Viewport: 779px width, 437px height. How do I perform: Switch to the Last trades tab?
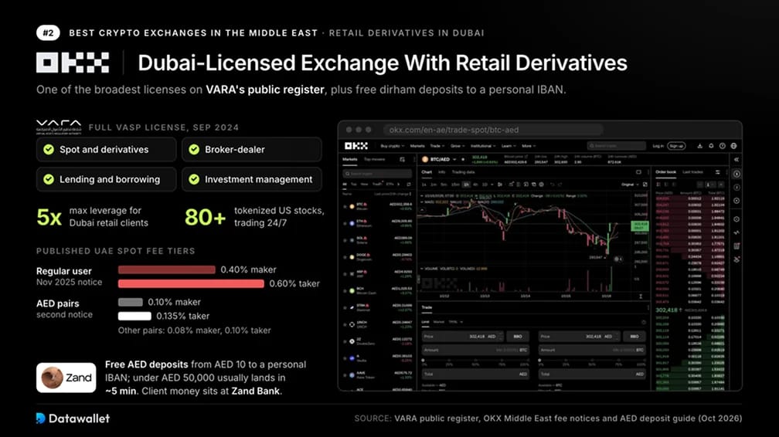693,172
